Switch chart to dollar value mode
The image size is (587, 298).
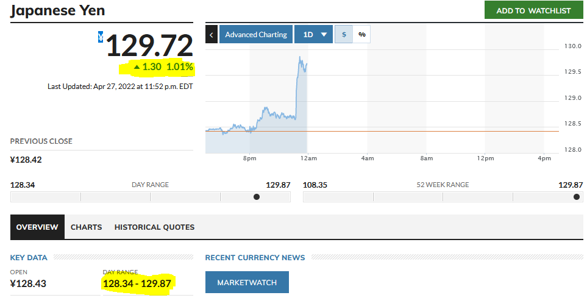(344, 35)
